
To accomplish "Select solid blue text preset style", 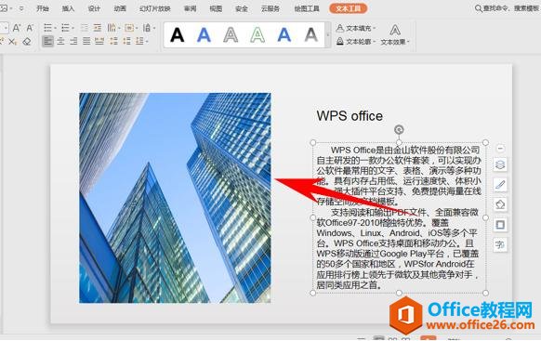I will pyautogui.click(x=204, y=34).
